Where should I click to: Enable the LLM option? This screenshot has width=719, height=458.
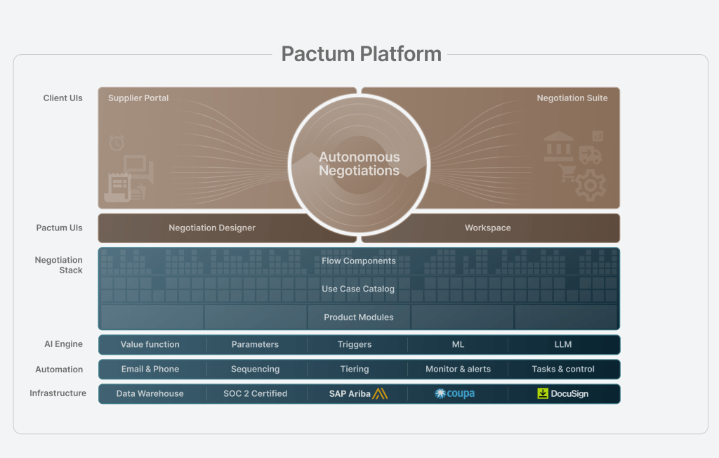pos(565,344)
